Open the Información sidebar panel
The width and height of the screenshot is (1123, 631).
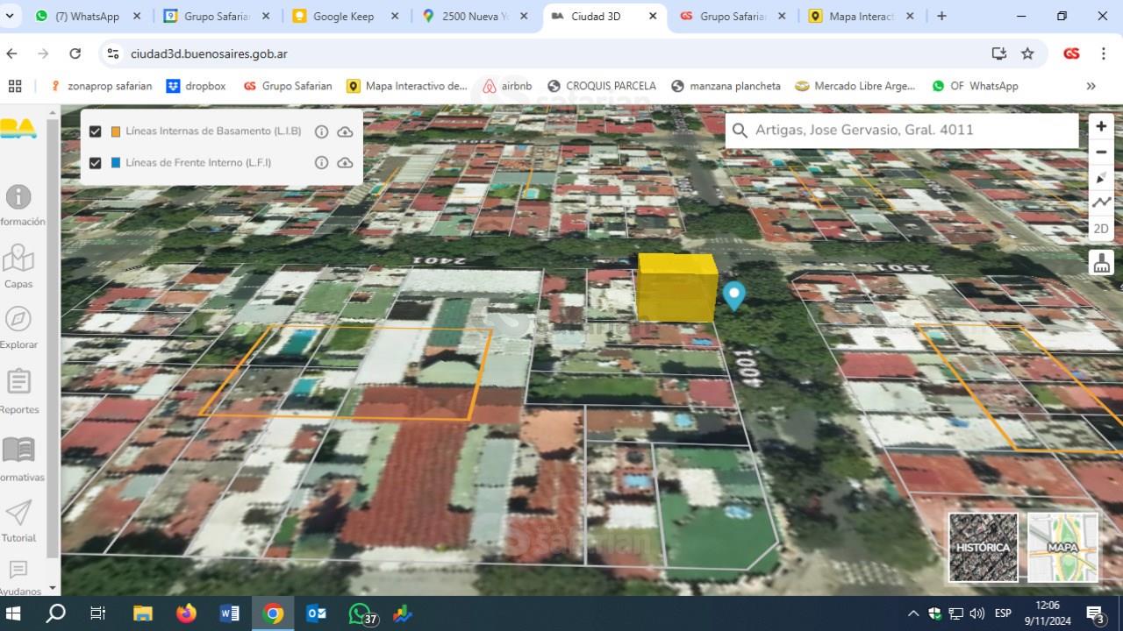19,206
